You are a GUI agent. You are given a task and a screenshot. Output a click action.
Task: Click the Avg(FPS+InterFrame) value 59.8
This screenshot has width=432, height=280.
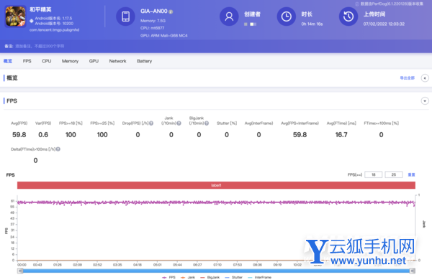tap(300, 135)
